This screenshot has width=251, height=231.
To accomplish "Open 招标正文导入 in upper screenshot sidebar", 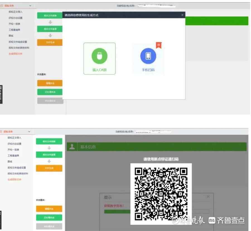I will 16,12.
